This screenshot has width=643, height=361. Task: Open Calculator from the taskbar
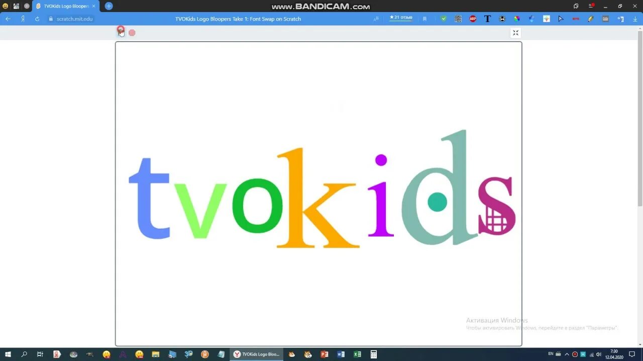[x=374, y=354]
